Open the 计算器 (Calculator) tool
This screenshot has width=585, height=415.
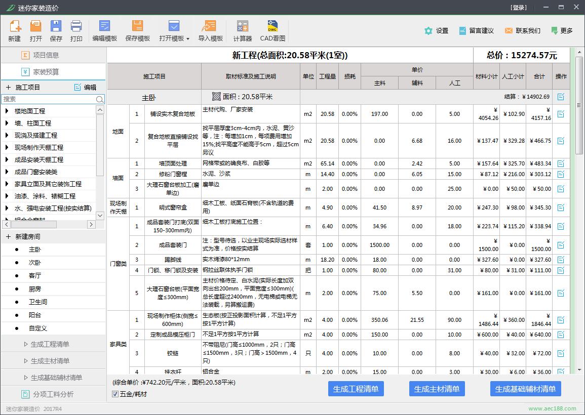click(x=243, y=26)
